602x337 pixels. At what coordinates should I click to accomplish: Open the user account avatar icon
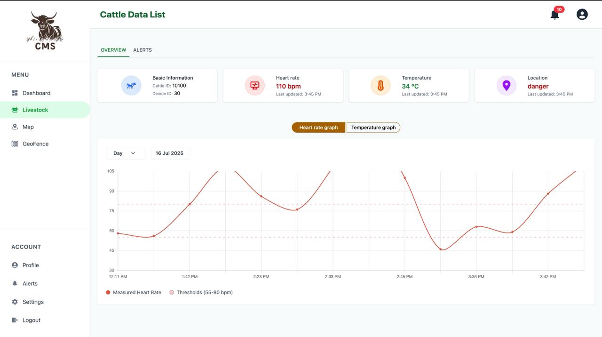582,15
